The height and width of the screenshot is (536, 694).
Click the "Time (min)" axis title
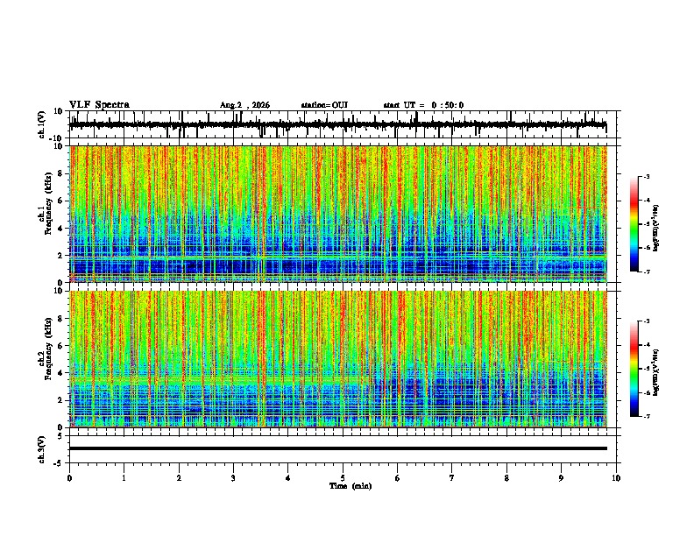[x=351, y=486]
